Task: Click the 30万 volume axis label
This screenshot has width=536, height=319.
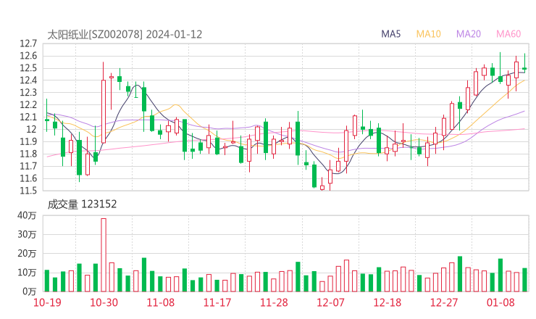Action: [x=27, y=234]
